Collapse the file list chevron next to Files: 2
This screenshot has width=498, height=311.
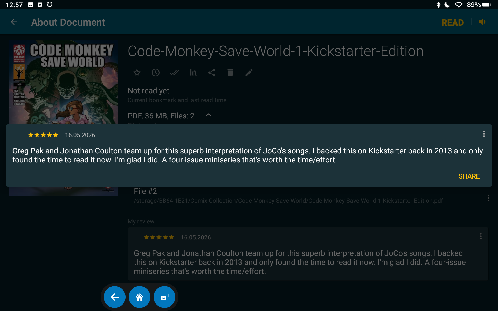(x=209, y=115)
